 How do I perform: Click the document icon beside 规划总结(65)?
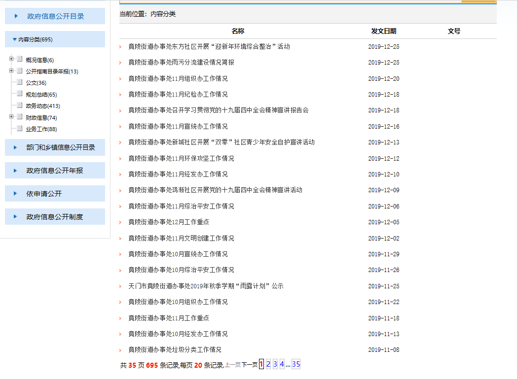coord(20,94)
